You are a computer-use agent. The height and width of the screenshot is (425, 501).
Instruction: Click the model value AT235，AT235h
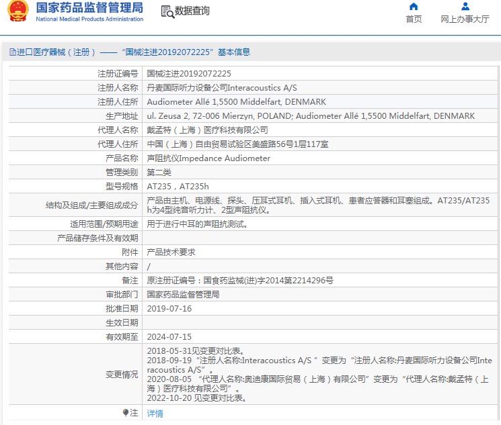178,187
